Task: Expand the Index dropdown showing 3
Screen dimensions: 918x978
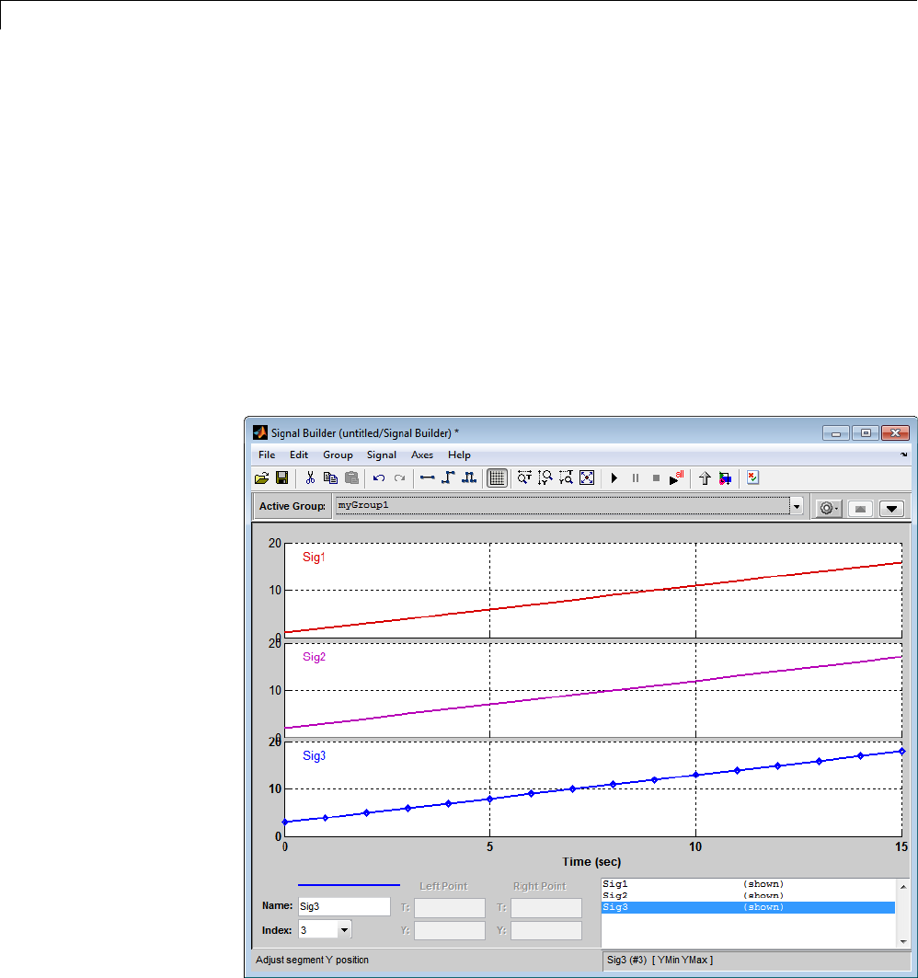Action: 344,930
